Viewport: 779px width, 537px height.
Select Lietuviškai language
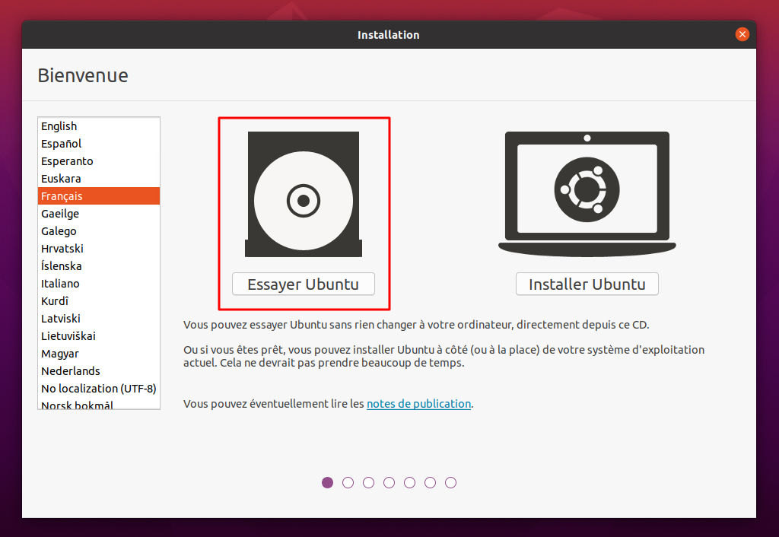point(99,335)
